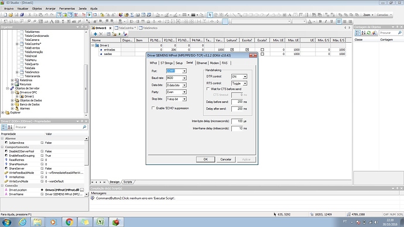Click the delete X icon in Driver1 toolbar
Screen dimensions: 404x227
click(x=101, y=34)
